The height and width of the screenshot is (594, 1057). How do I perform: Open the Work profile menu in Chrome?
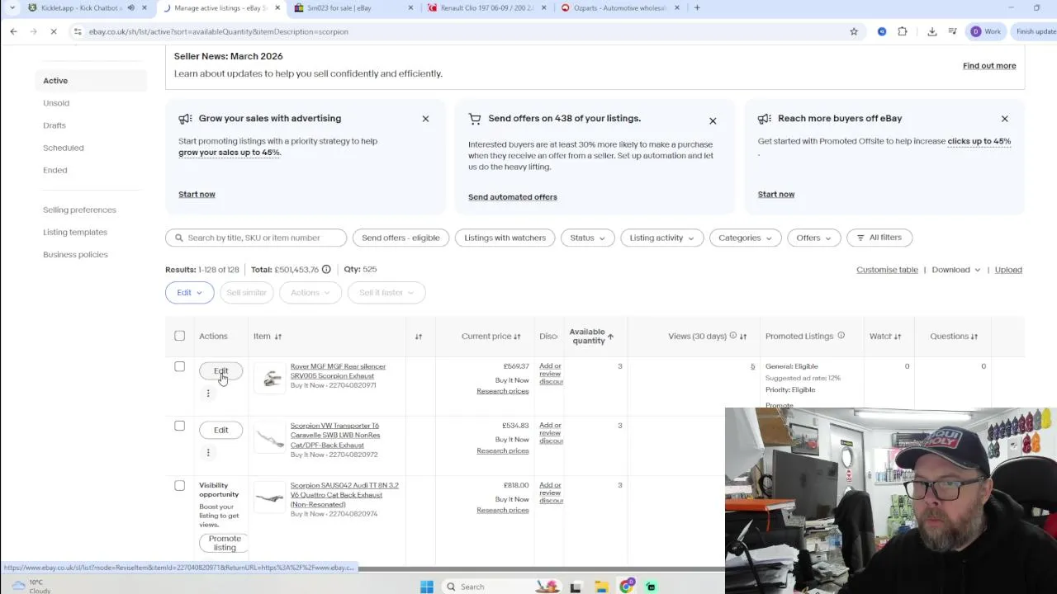(x=986, y=31)
